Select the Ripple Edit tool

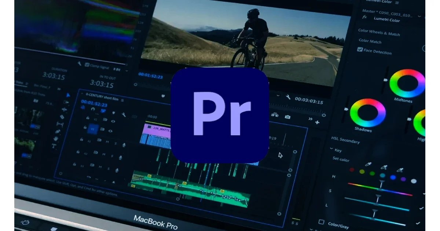point(65,110)
